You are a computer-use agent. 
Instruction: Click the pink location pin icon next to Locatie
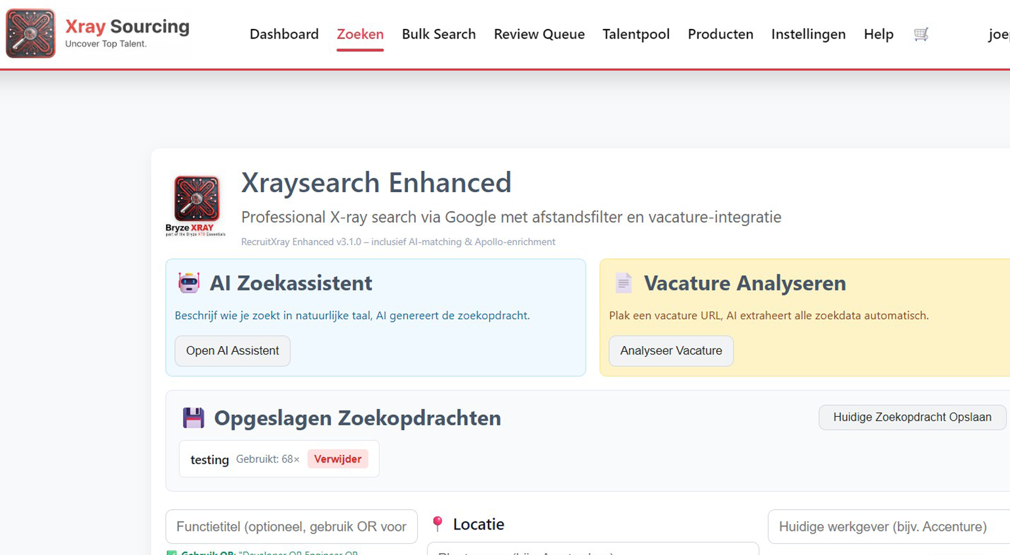click(437, 523)
